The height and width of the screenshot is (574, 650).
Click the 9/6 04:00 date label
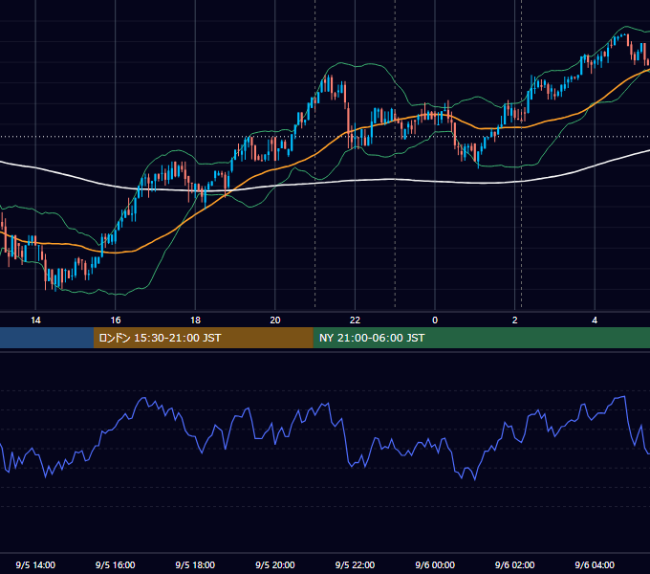595,564
